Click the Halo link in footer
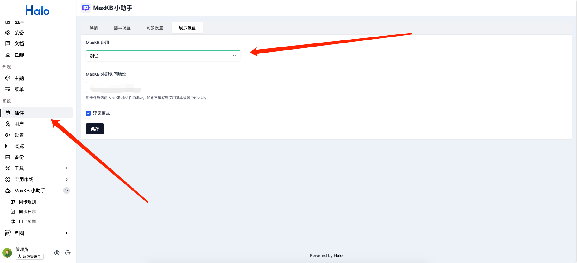The image size is (577, 263). click(338, 255)
